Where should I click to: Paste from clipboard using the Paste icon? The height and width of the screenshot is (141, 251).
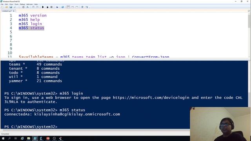click(x=24, y=7)
